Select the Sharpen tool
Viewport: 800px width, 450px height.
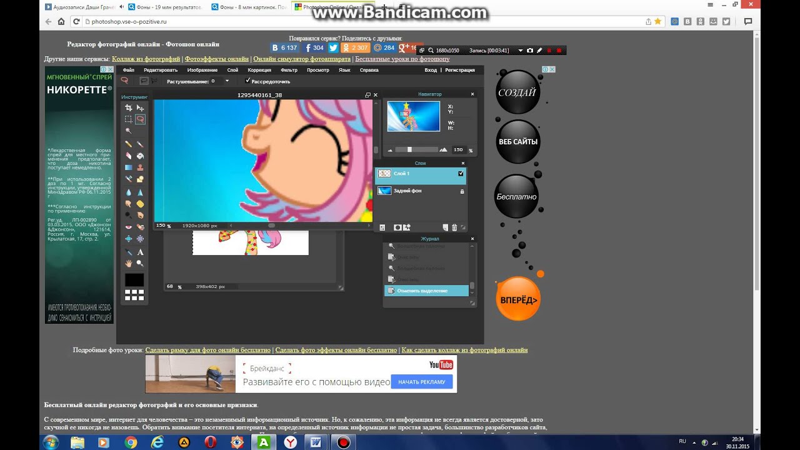[140, 193]
